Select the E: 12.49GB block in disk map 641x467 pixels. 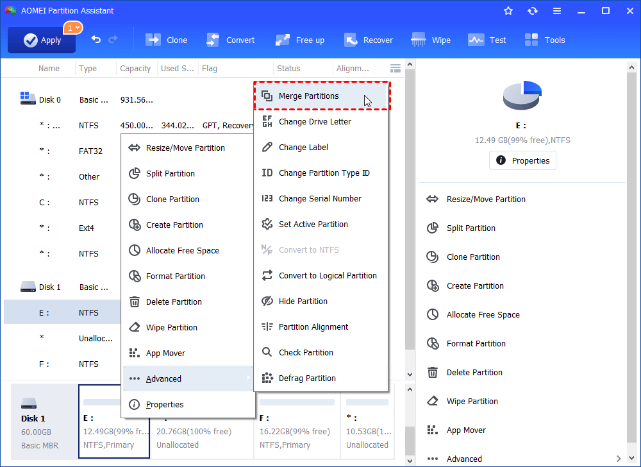tap(114, 421)
